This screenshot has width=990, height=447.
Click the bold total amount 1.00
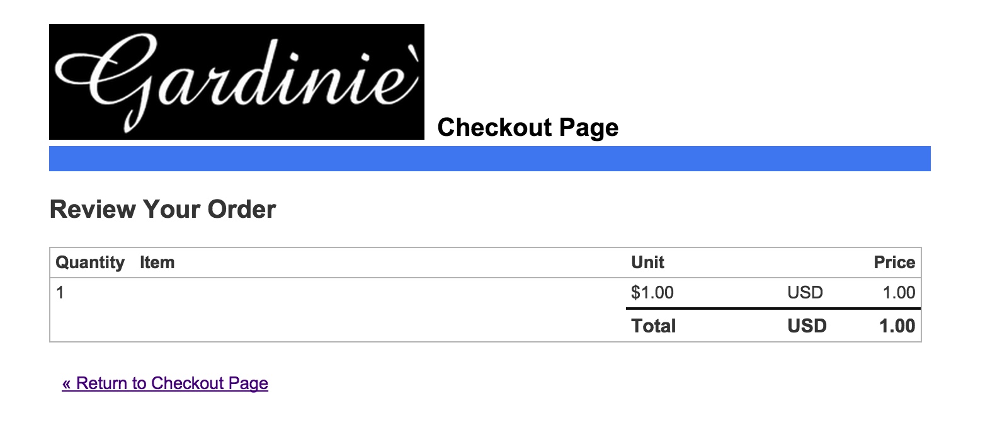[x=897, y=326]
